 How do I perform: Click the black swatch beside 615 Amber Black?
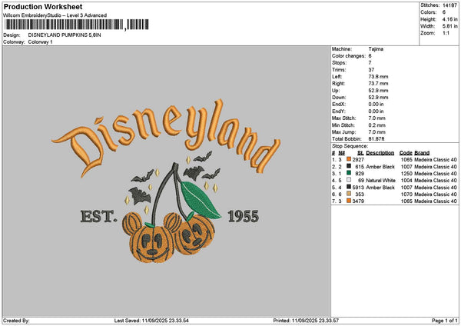(x=349, y=166)
